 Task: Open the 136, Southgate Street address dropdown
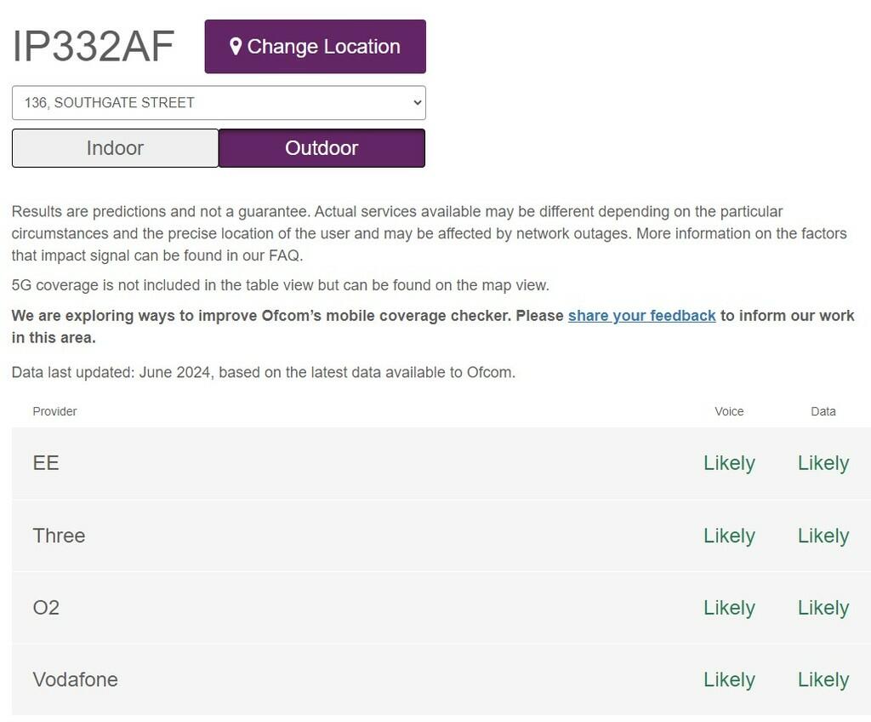tap(219, 103)
